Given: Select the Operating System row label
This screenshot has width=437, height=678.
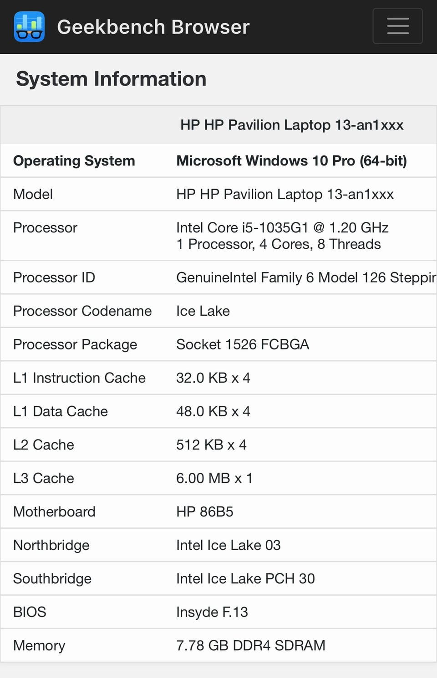Looking at the screenshot, I should 74,161.
